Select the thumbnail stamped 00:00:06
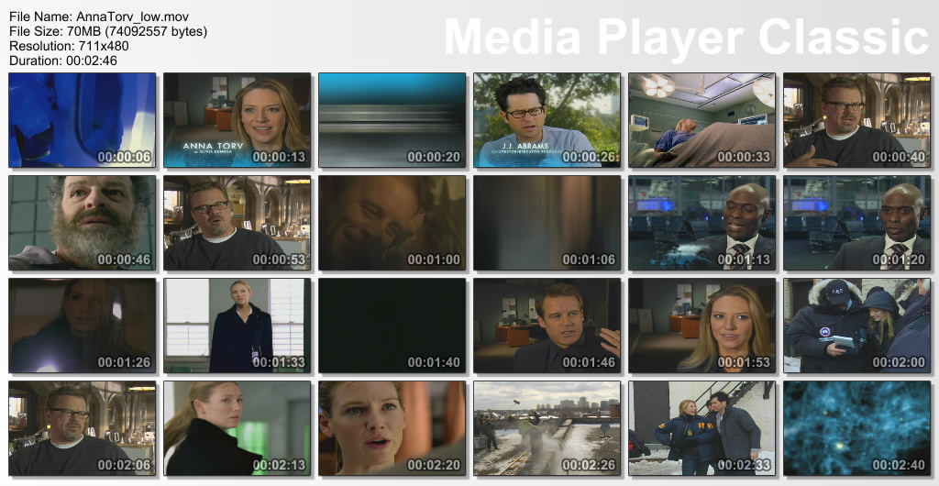939x486 pixels. (x=82, y=120)
